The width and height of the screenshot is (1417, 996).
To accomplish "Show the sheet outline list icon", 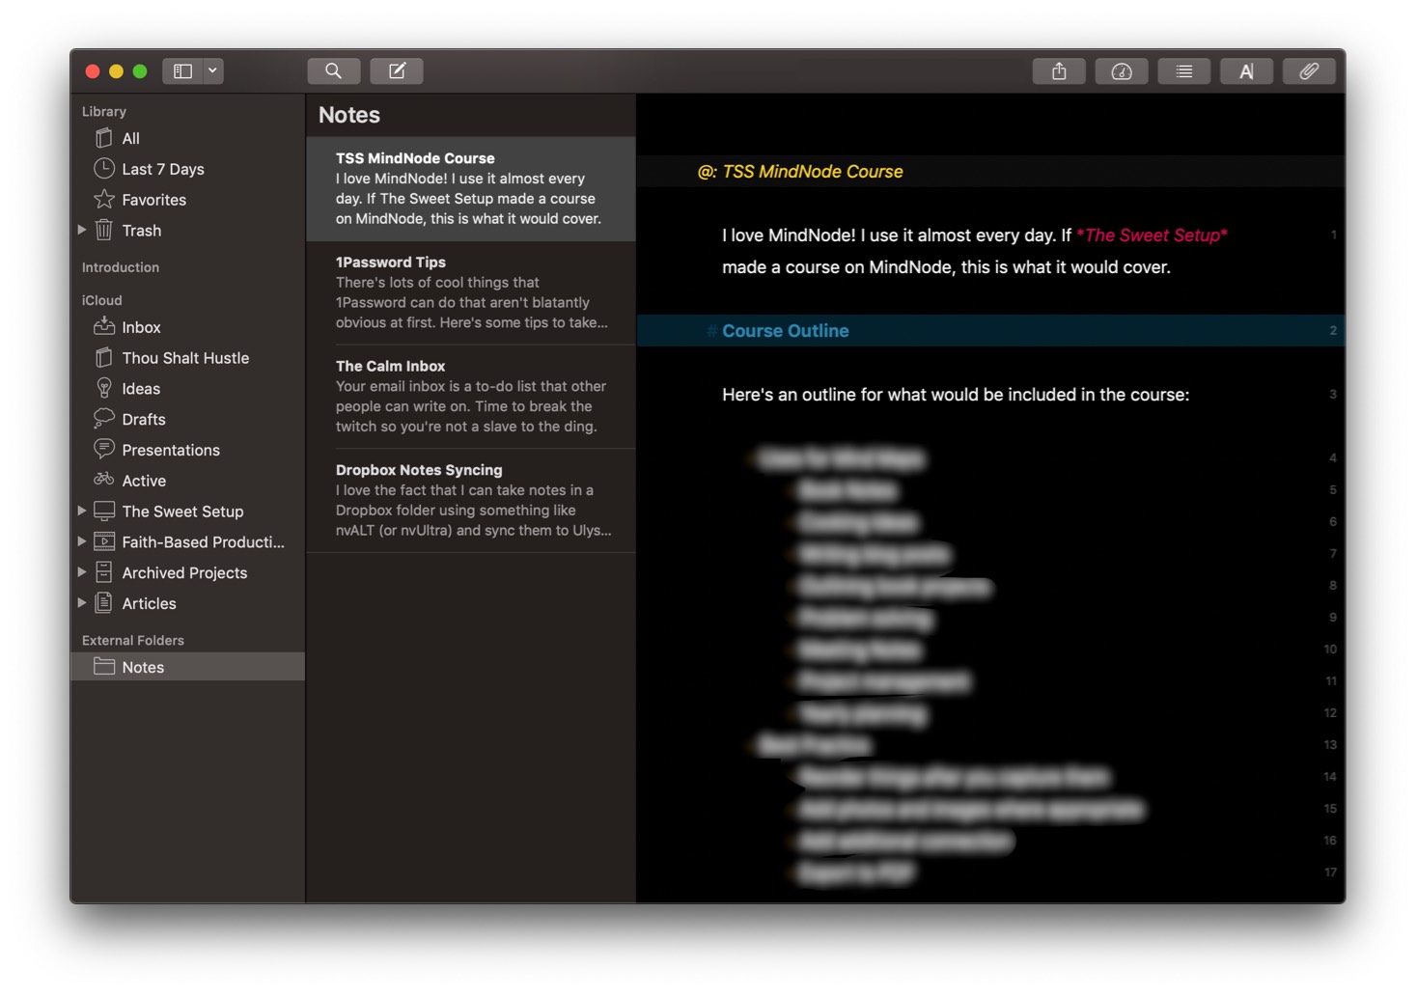I will click(x=1184, y=70).
